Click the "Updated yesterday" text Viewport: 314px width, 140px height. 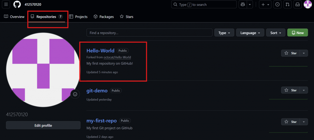pos(99,99)
